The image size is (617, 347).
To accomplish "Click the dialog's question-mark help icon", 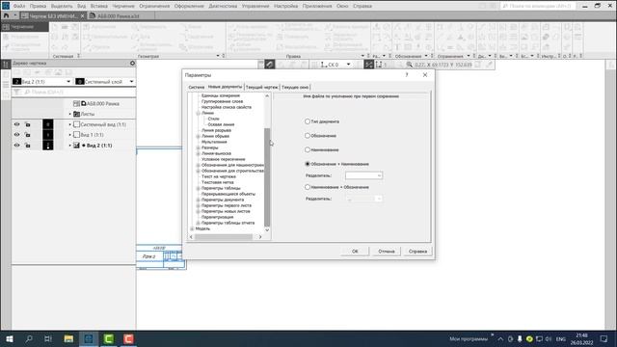I will (x=407, y=75).
